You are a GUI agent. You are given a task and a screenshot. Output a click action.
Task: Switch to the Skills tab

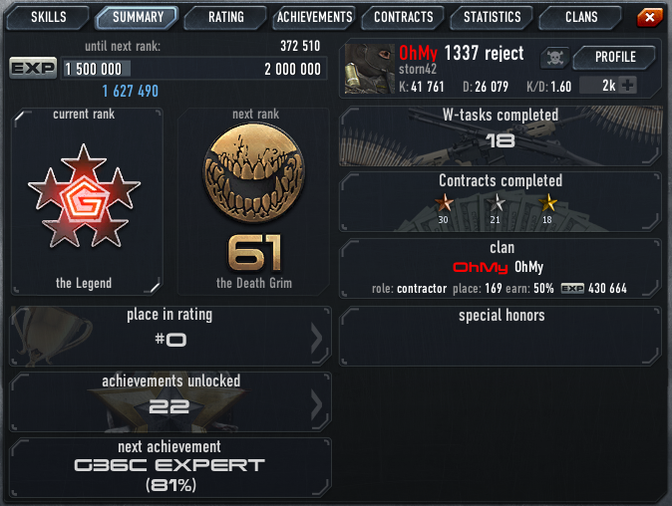[x=49, y=17]
